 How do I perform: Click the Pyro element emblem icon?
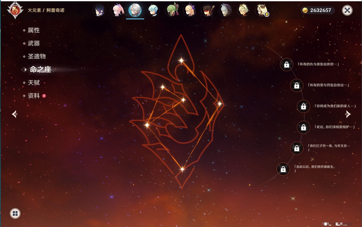click(15, 10)
